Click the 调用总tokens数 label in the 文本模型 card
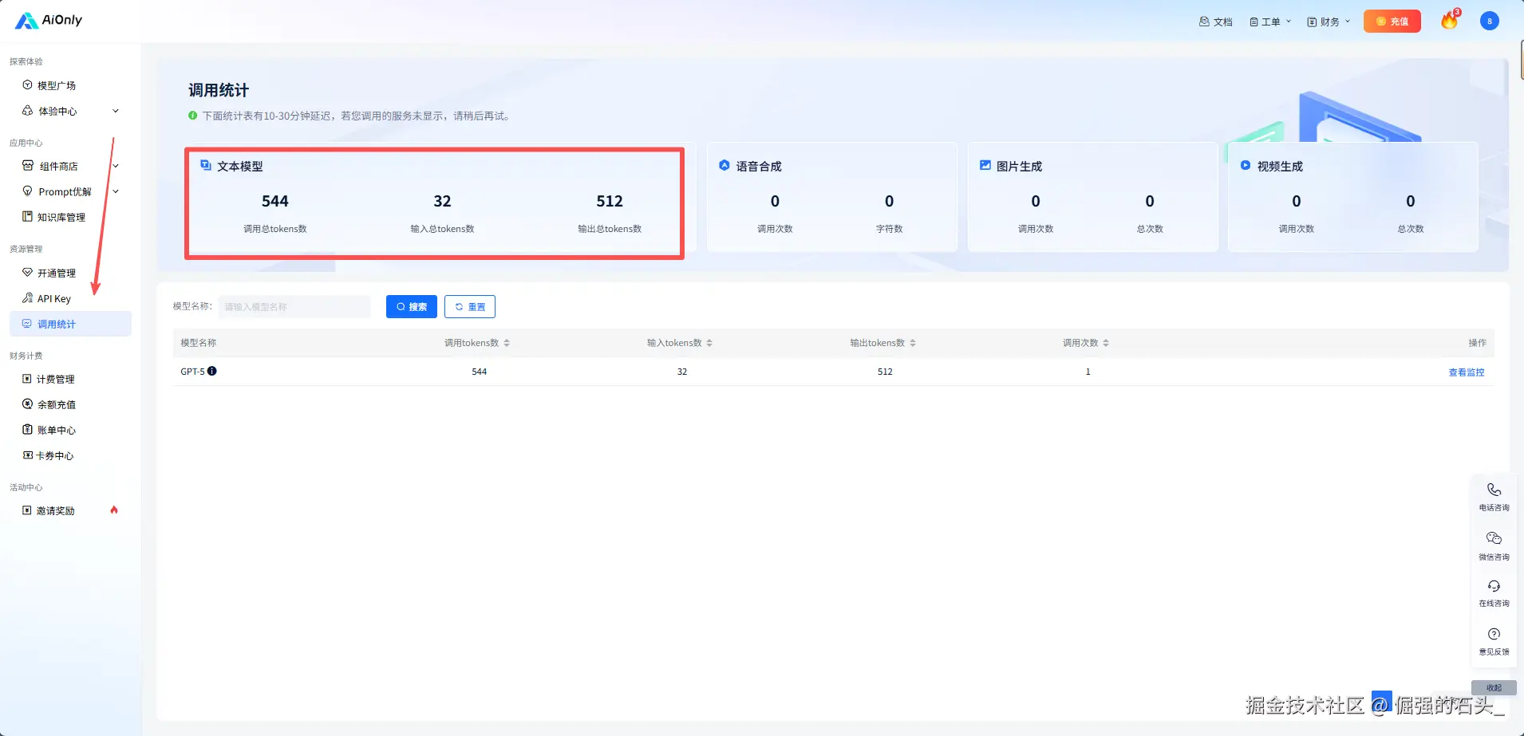 tap(275, 229)
